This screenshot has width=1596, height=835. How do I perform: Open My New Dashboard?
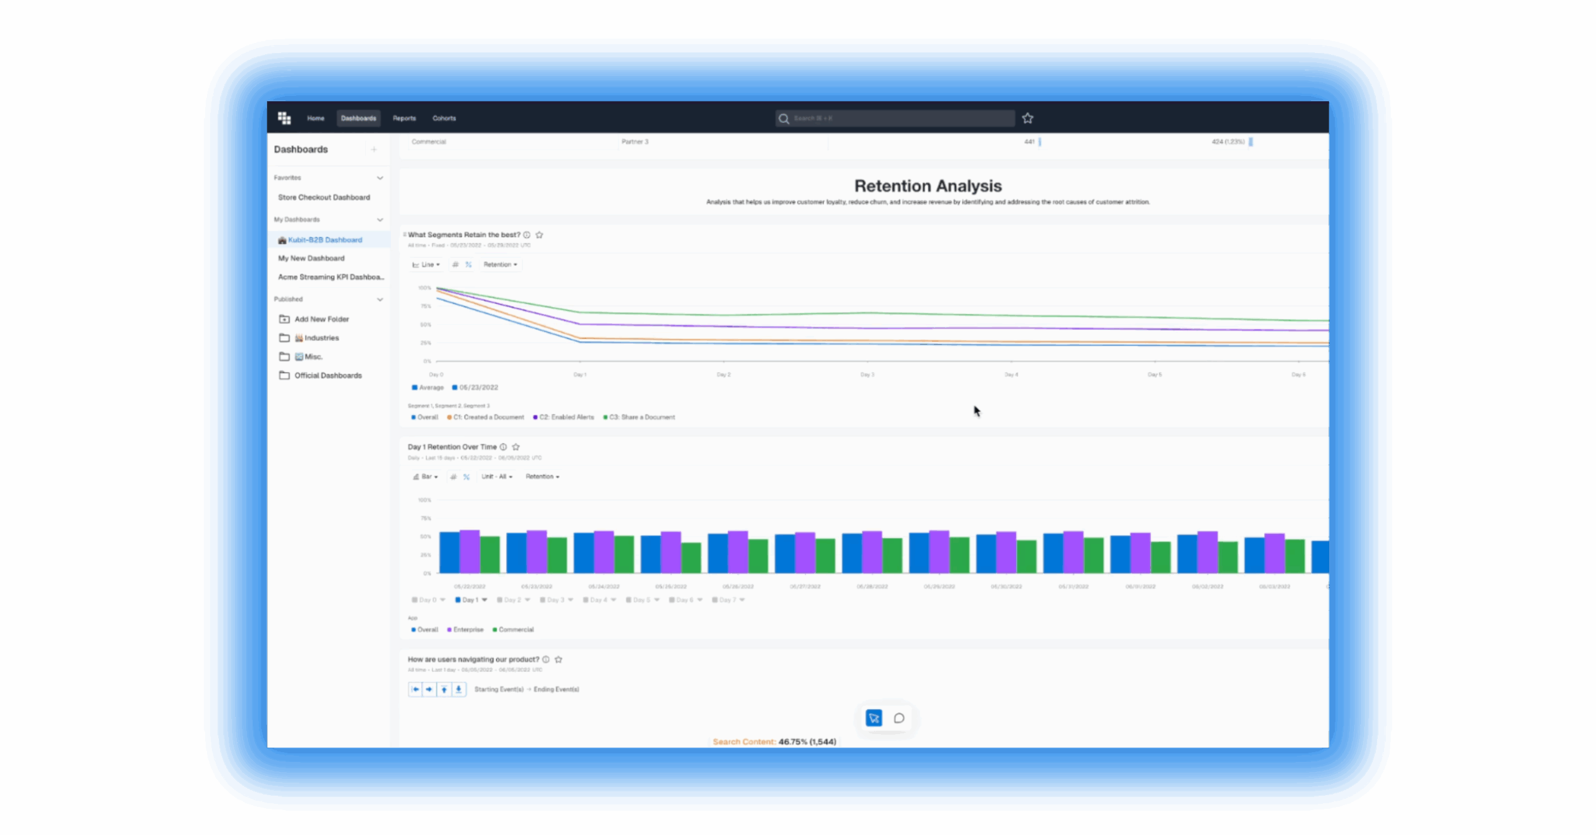[x=311, y=259]
